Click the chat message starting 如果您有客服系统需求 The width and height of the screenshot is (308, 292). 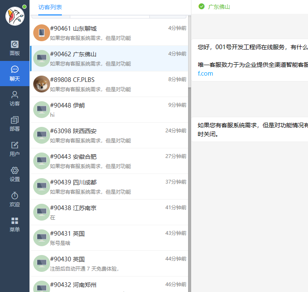[x=250, y=129]
